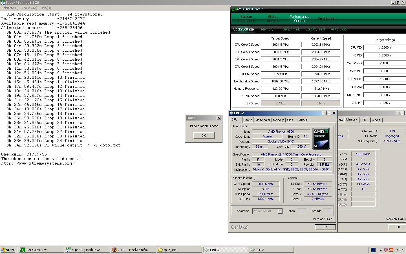The width and height of the screenshot is (406, 254).
Task: Click the AMD Phenom logo in CPU-Z
Action: point(321,139)
